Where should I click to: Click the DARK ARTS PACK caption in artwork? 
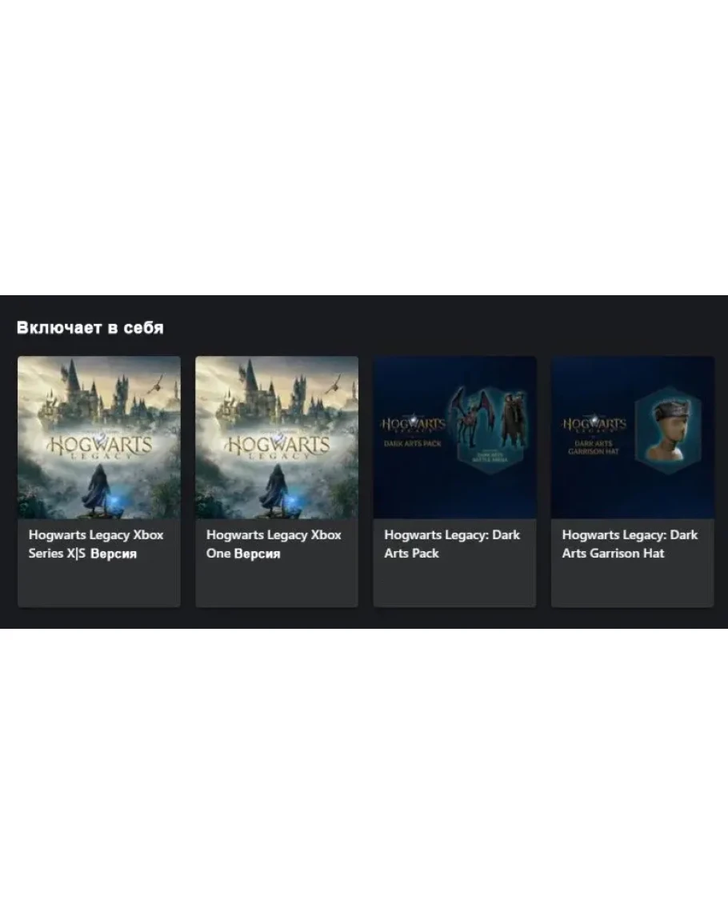[413, 444]
